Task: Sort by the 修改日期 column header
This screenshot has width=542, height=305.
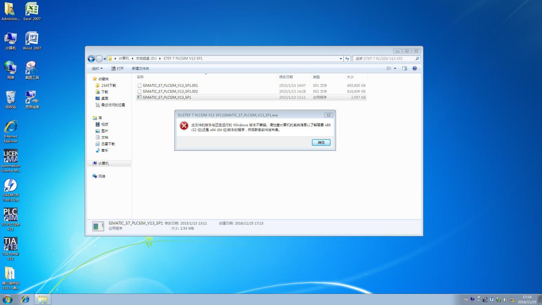Action: tap(286, 77)
